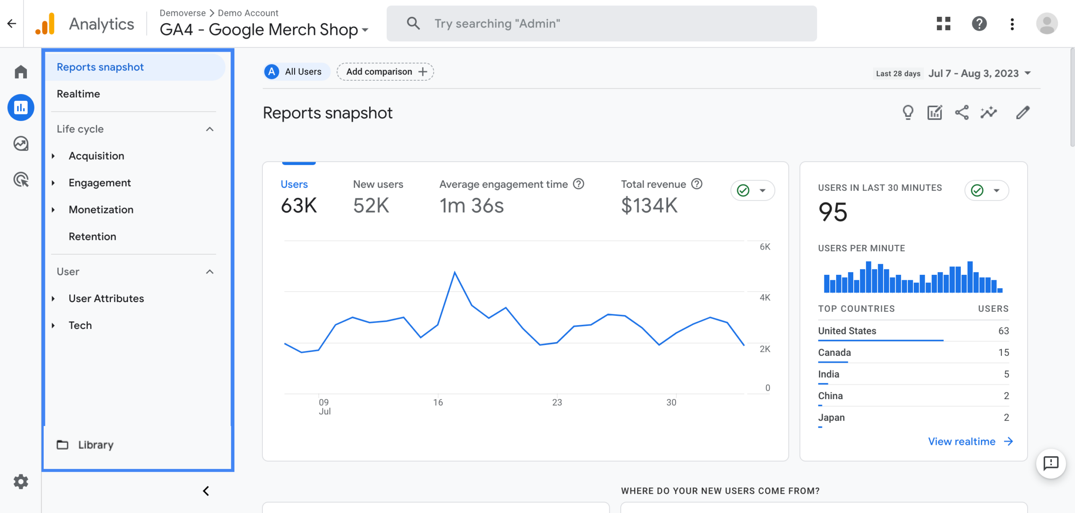This screenshot has width=1075, height=513.
Task: Open the Realtime menu item
Action: 78,93
